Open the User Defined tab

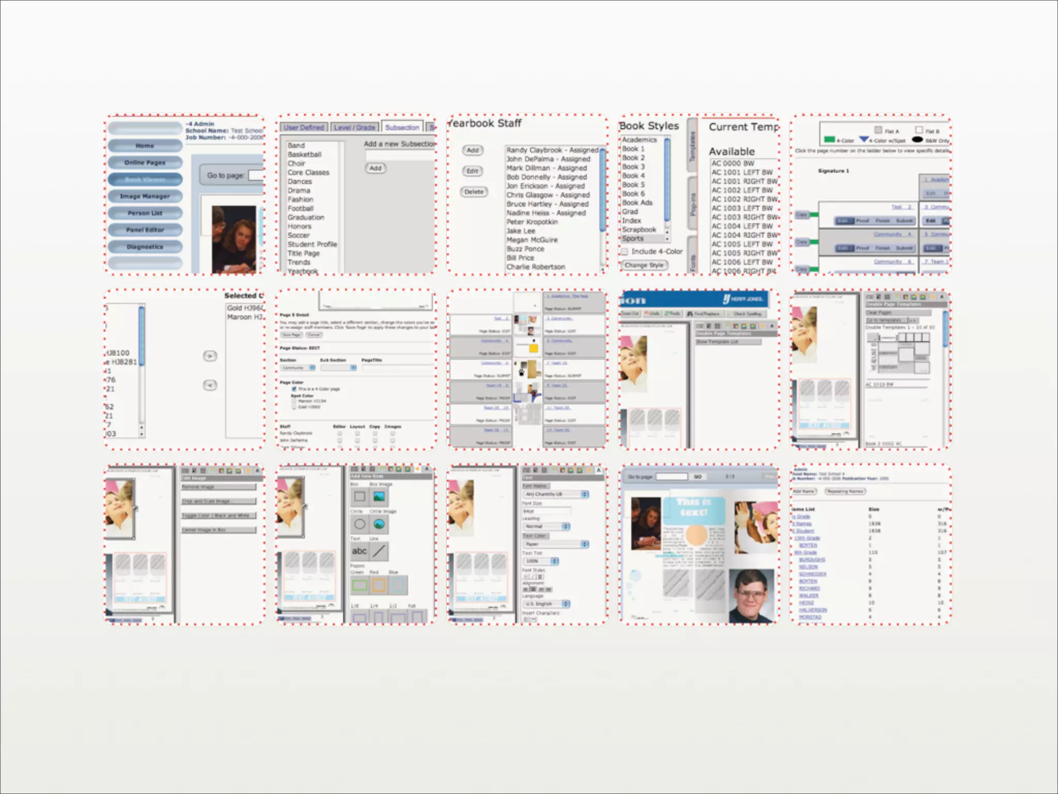pos(303,127)
